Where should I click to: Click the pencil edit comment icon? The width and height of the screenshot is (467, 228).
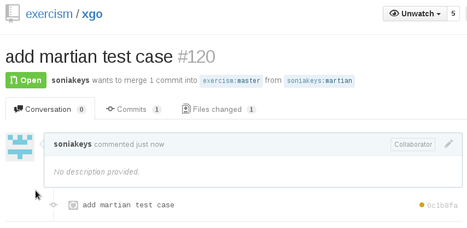tap(449, 144)
